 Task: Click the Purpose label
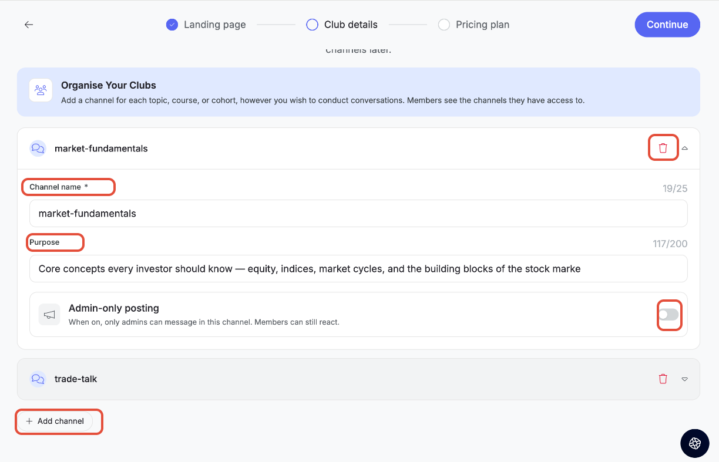tap(45, 242)
